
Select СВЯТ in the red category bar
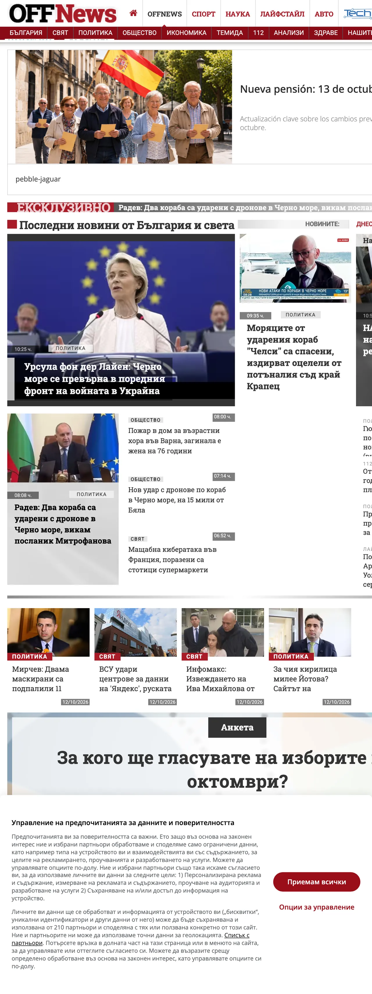tap(60, 33)
